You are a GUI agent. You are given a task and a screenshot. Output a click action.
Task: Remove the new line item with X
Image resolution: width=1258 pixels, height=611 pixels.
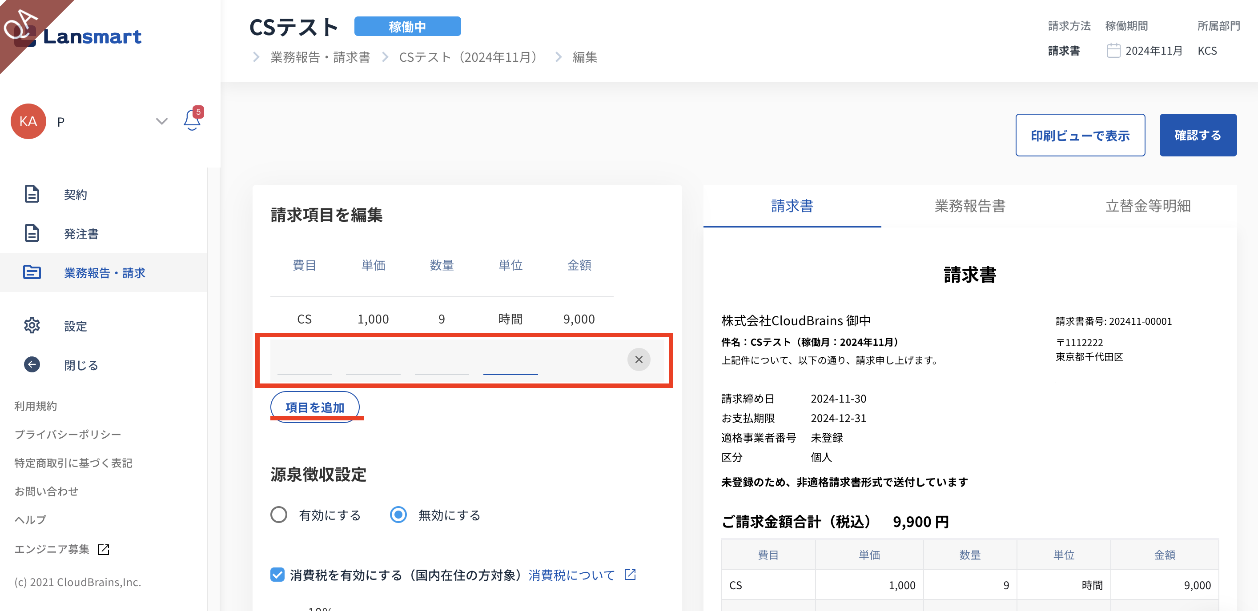[638, 359]
